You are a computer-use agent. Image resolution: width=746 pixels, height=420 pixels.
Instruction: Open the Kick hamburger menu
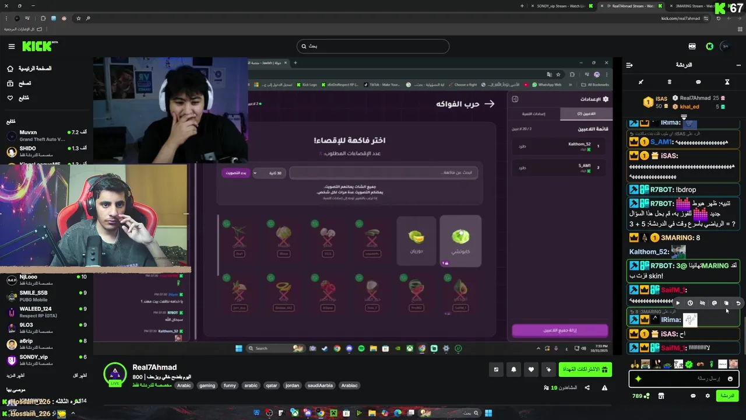coord(11,46)
